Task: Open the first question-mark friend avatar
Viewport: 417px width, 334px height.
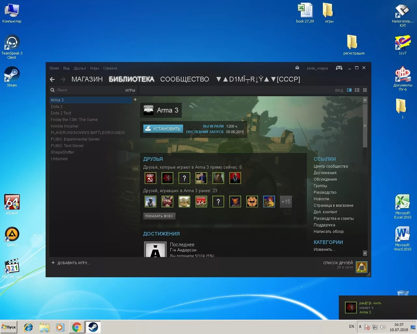Action: (184, 178)
